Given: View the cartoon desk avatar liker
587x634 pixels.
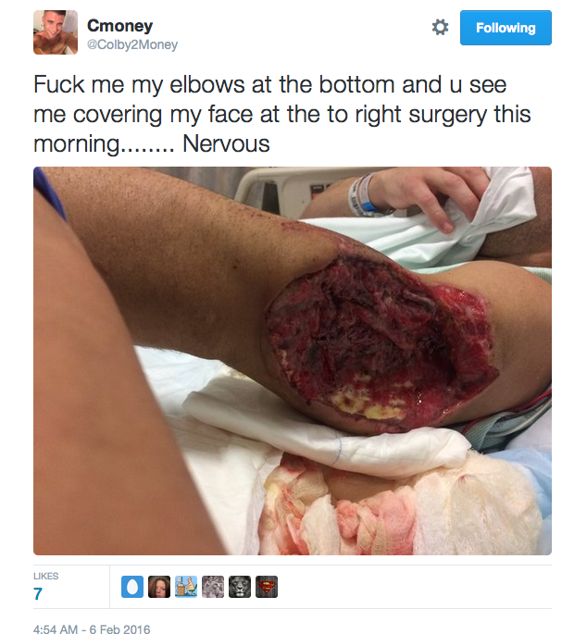Looking at the screenshot, I should coord(186,587).
